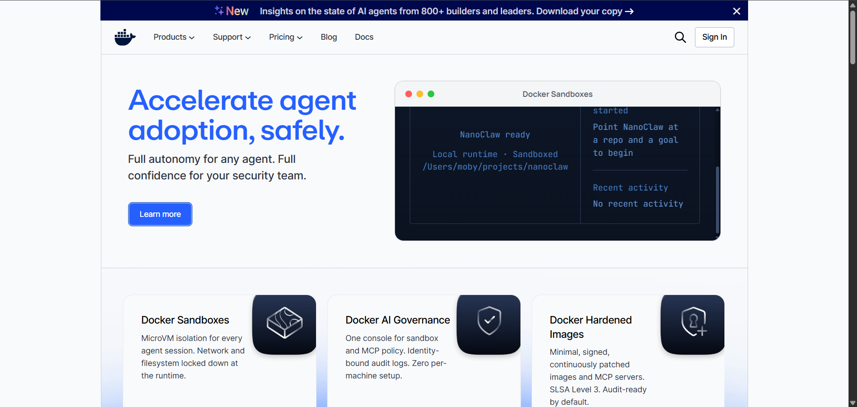Click 'One console for sandbox and MCP policy' description
Image resolution: width=857 pixels, height=407 pixels.
pyautogui.click(x=396, y=357)
